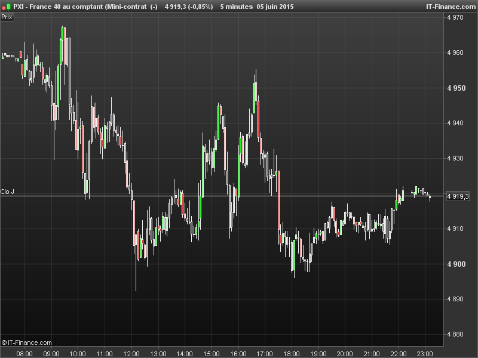Click the 16:00 time axis label
478x358 pixels.
click(x=238, y=354)
